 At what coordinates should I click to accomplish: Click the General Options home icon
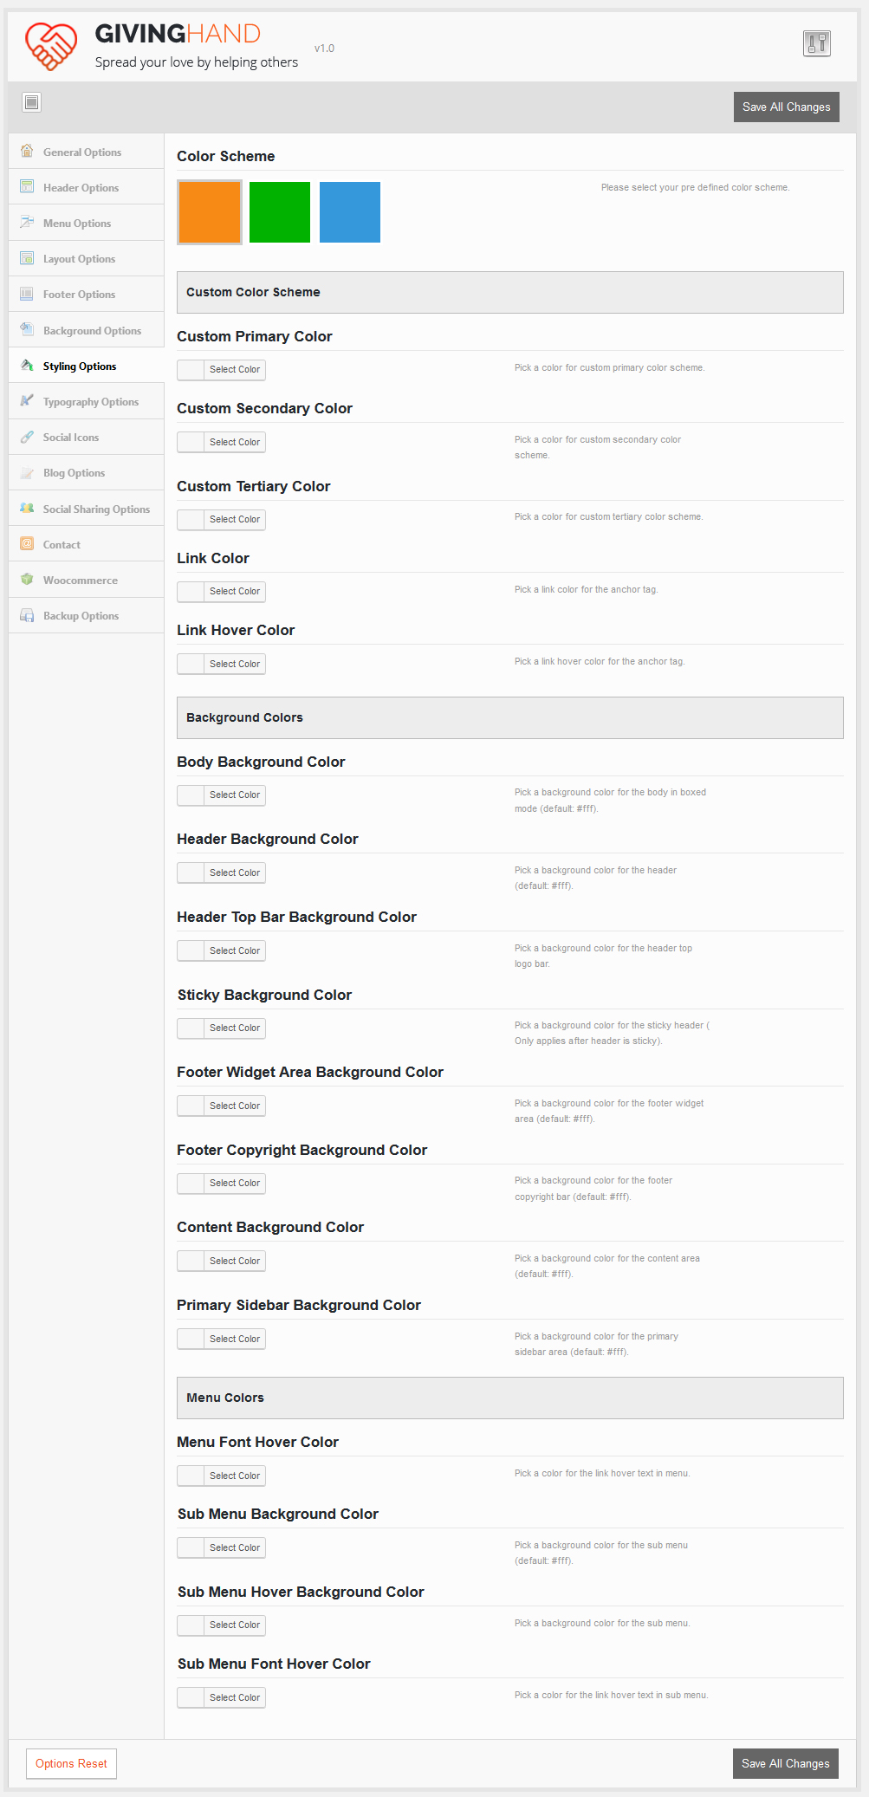[x=27, y=151]
